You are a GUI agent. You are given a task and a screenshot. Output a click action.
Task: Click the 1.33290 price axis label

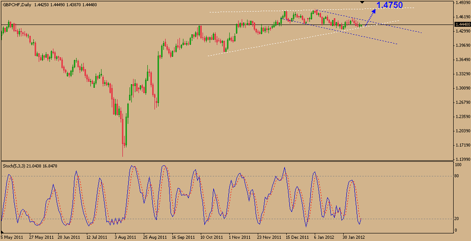pyautogui.click(x=463, y=74)
